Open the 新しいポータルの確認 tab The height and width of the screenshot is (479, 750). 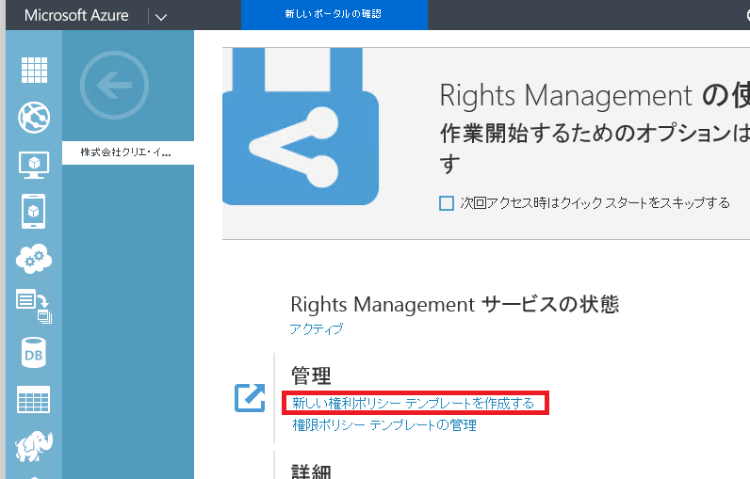[334, 14]
